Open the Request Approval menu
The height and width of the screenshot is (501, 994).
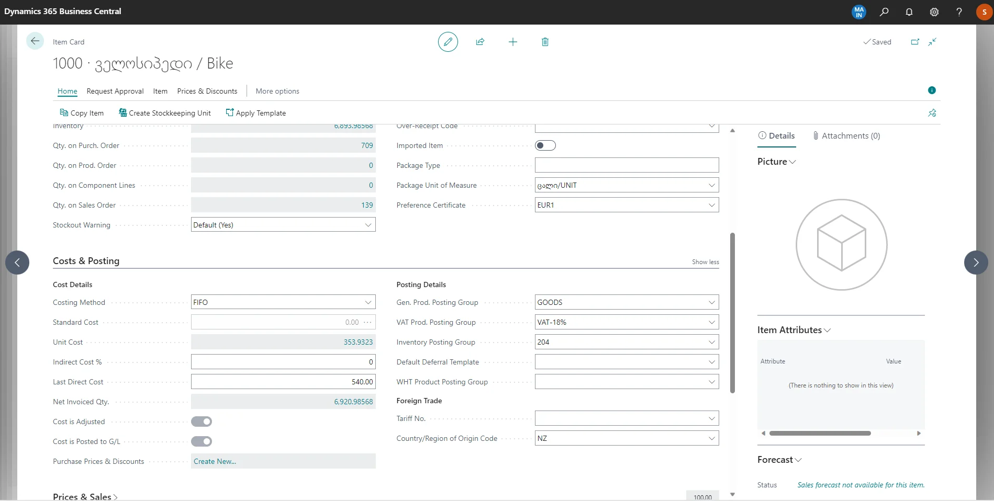tap(115, 91)
